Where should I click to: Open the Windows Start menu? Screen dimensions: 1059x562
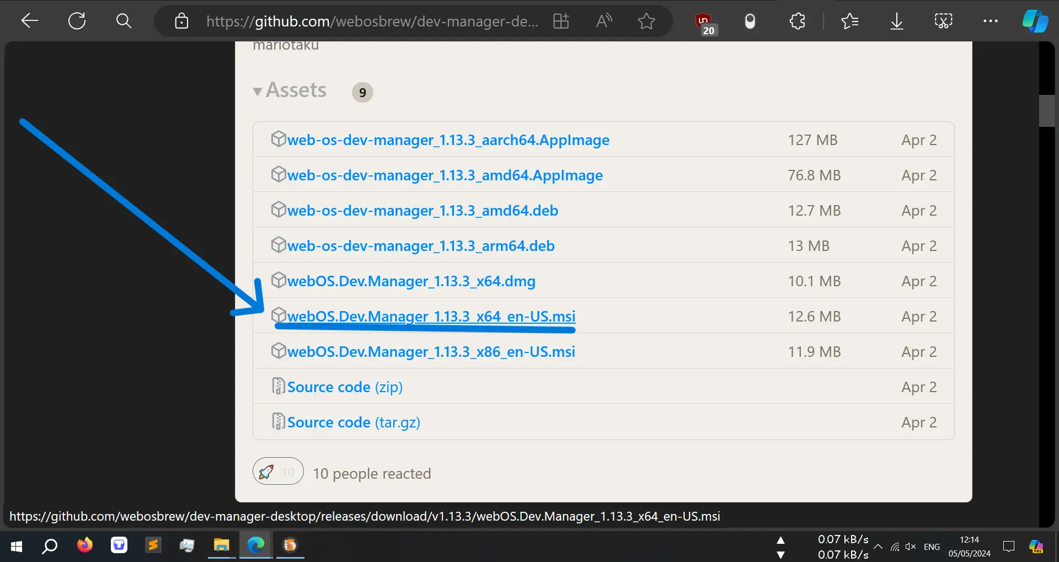(x=17, y=546)
